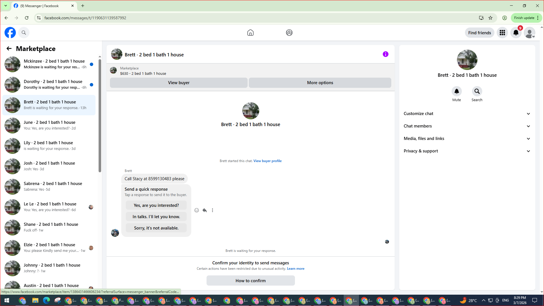This screenshot has height=306, width=544.
Task: Go back from Marketplace using back arrow
Action: pos(9,48)
